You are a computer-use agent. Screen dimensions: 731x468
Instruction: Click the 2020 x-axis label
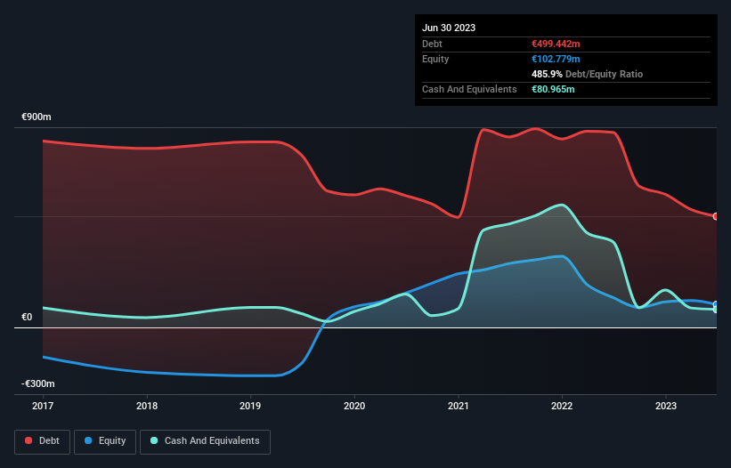click(354, 406)
